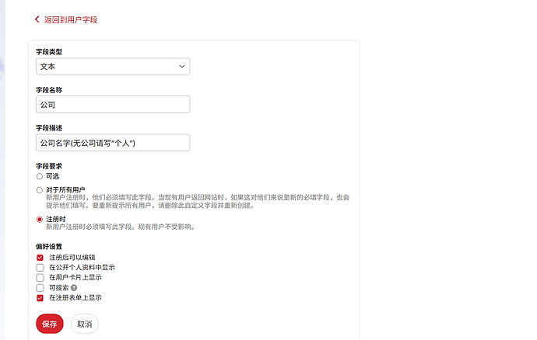Click the red 保存 button
The height and width of the screenshot is (340, 537).
(x=50, y=324)
